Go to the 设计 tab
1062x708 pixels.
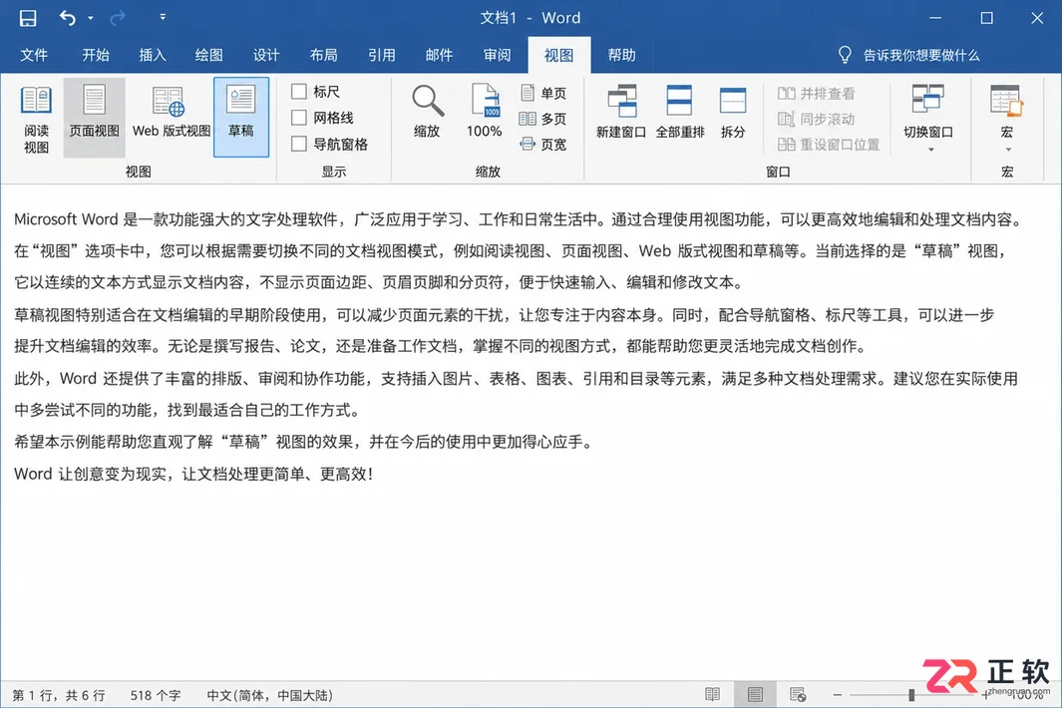click(266, 55)
